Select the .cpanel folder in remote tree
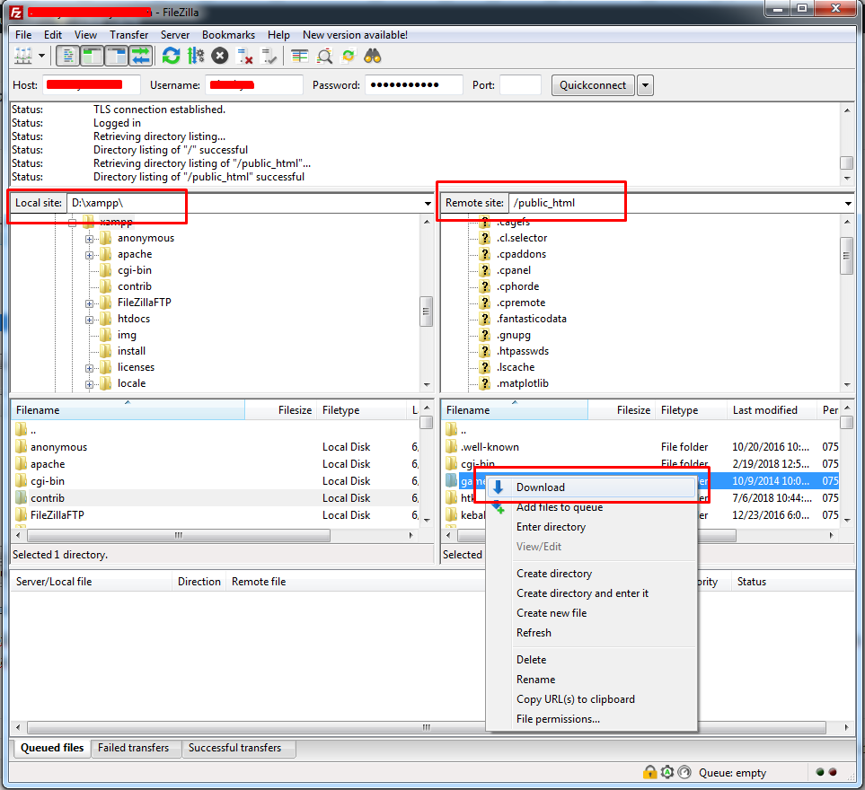This screenshot has height=790, width=865. [x=513, y=270]
